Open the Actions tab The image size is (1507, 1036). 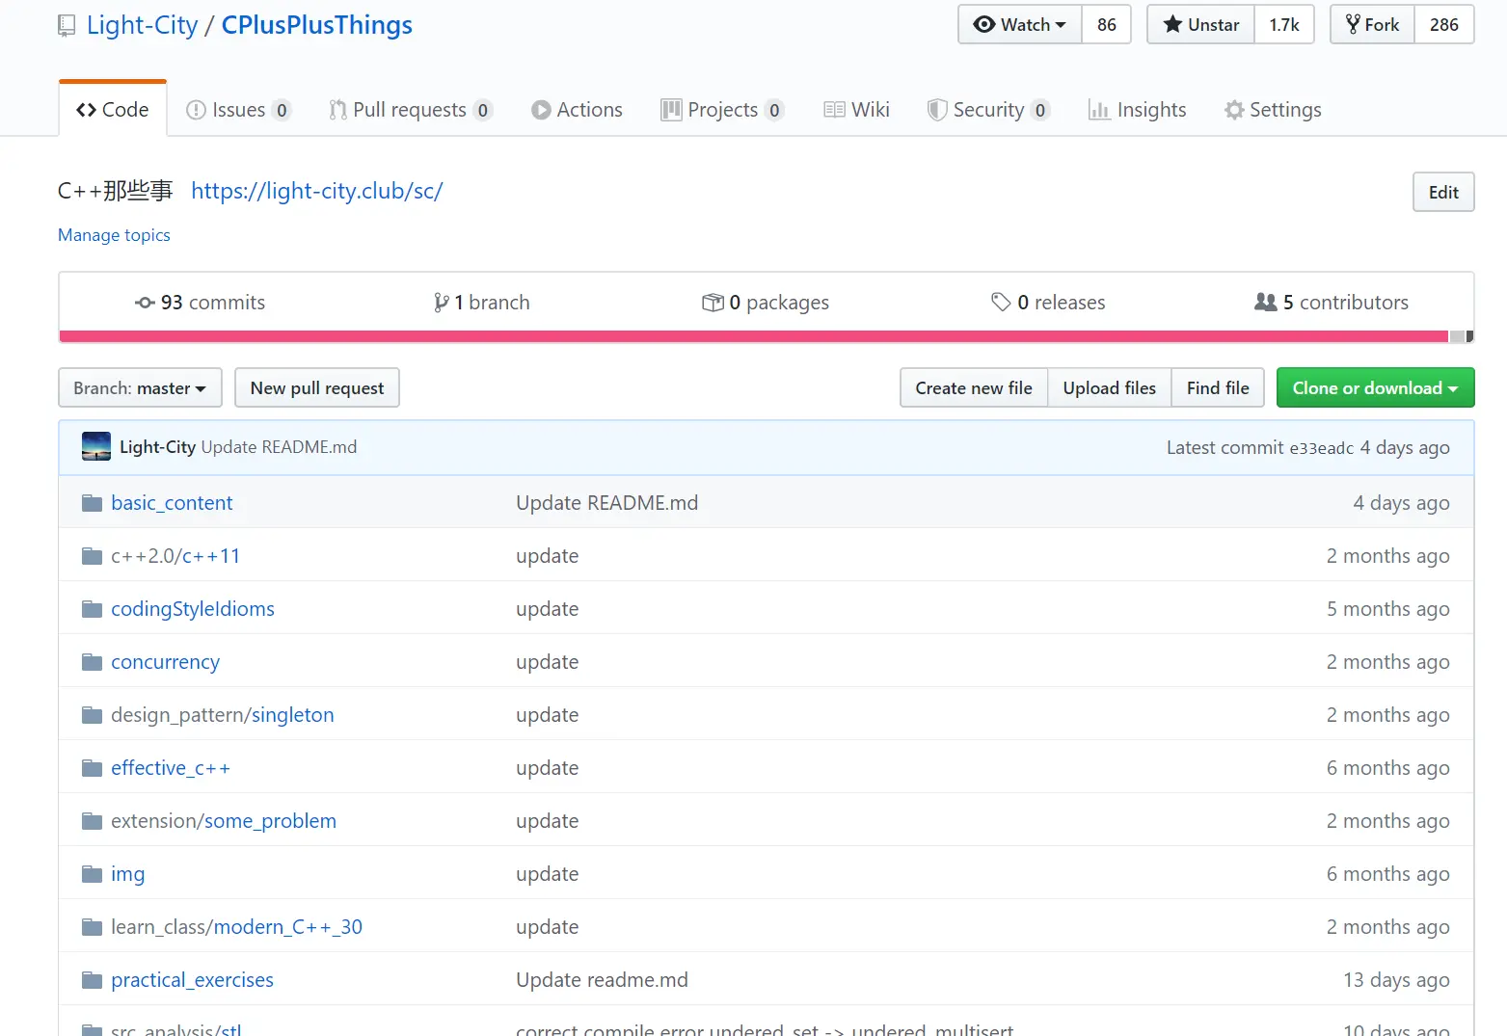point(577,110)
